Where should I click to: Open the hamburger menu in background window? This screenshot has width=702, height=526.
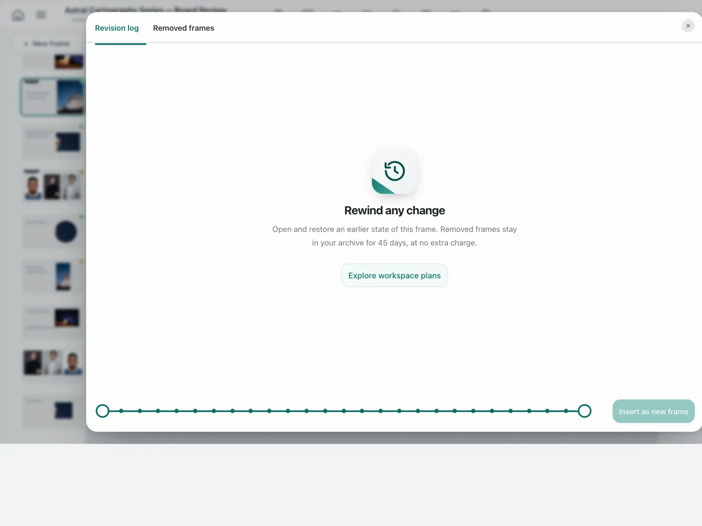point(41,15)
